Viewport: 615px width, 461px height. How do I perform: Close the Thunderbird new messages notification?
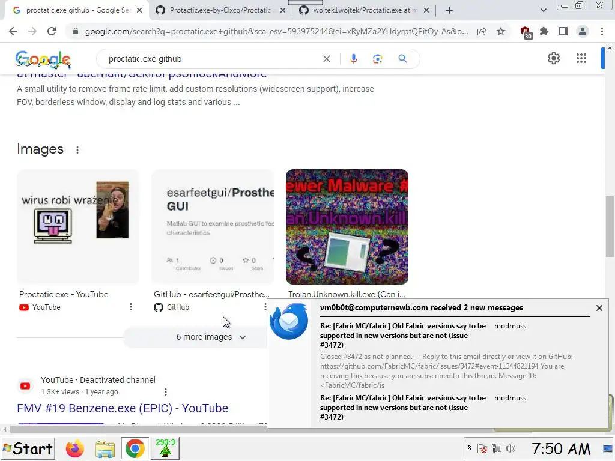tap(599, 308)
